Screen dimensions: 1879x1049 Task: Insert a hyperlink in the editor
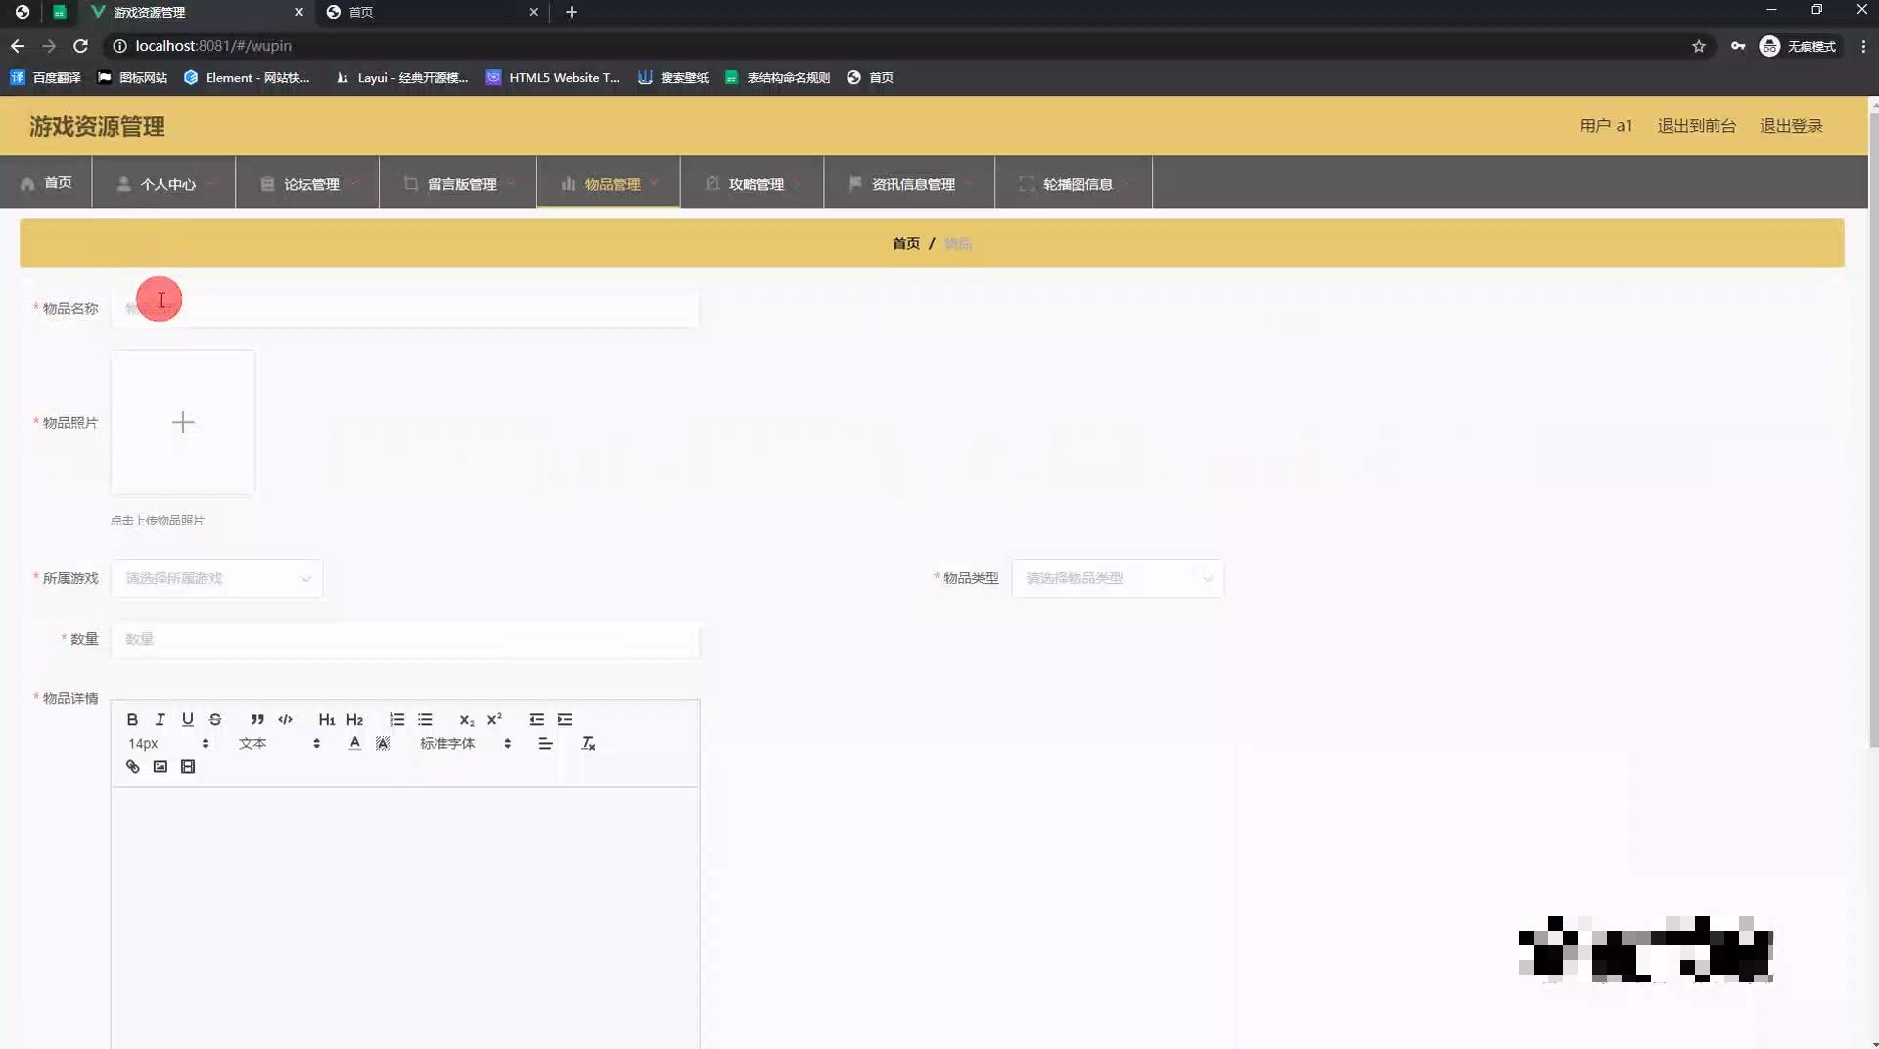[132, 766]
